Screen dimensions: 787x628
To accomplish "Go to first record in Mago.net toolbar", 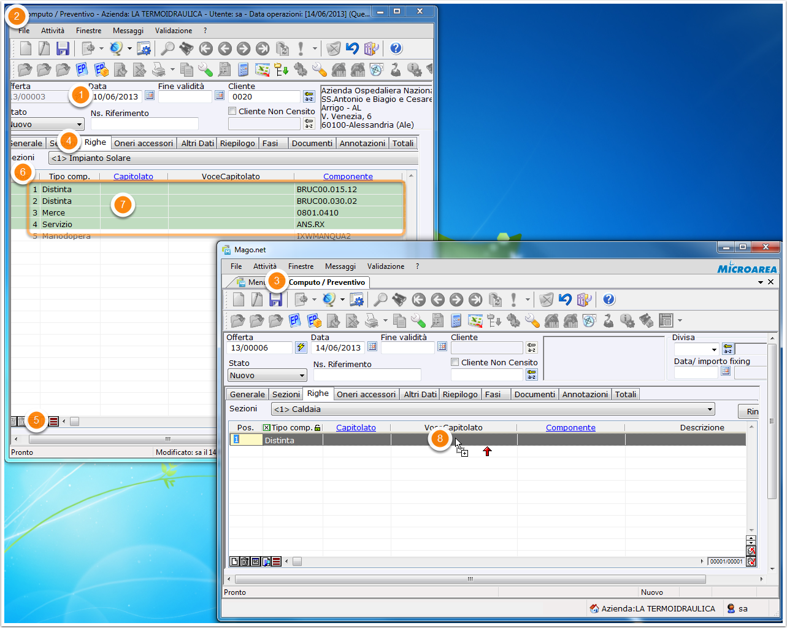I will coord(418,299).
